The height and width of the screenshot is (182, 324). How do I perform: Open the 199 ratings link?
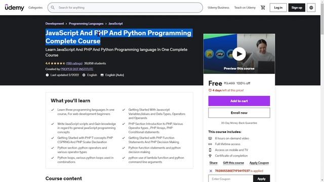point(74,63)
